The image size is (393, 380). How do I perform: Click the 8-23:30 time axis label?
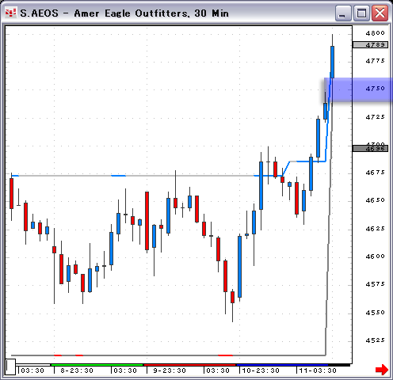pos(77,370)
